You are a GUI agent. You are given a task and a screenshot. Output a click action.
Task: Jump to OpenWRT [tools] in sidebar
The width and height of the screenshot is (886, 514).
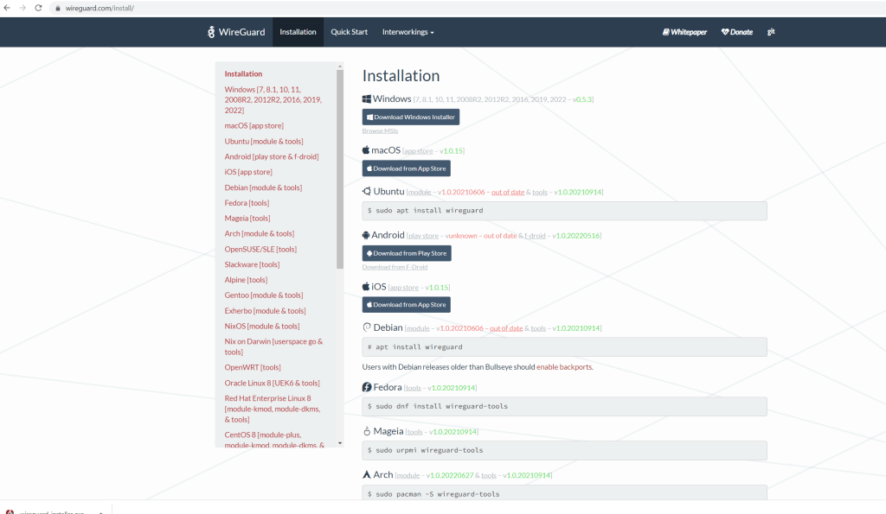click(253, 367)
